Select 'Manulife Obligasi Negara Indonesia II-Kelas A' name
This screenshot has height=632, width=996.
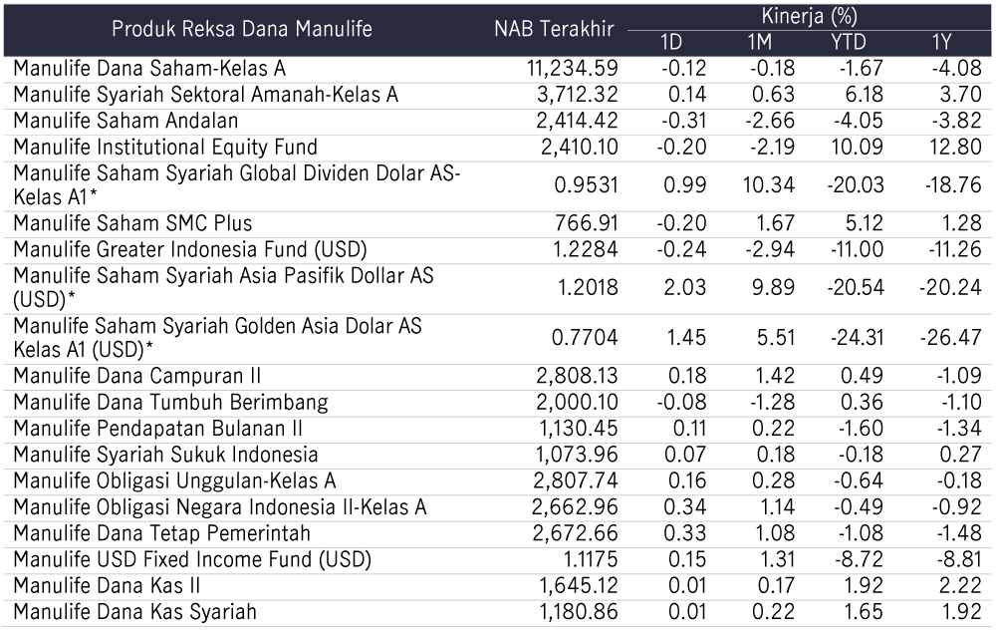[x=220, y=507]
